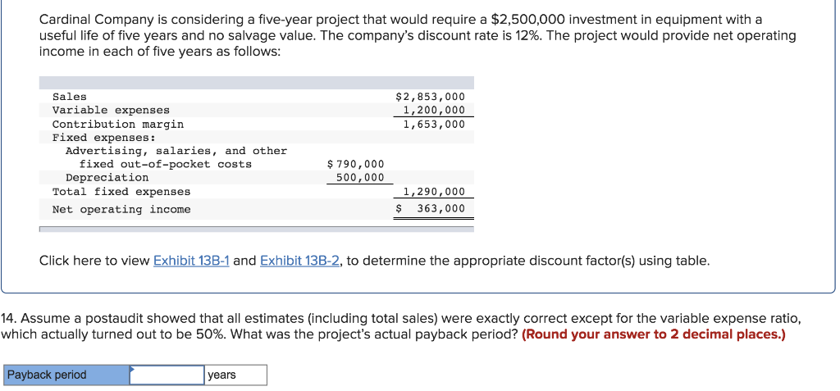Click the Payback period answer input box
Screen dimensions: 840x391
tap(167, 375)
